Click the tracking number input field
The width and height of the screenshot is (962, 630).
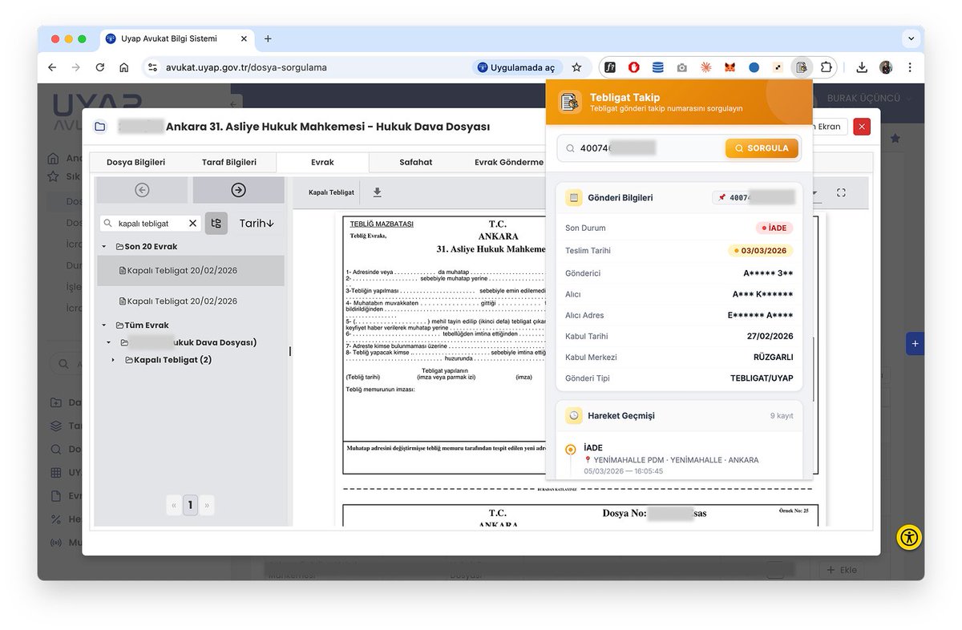click(x=641, y=148)
